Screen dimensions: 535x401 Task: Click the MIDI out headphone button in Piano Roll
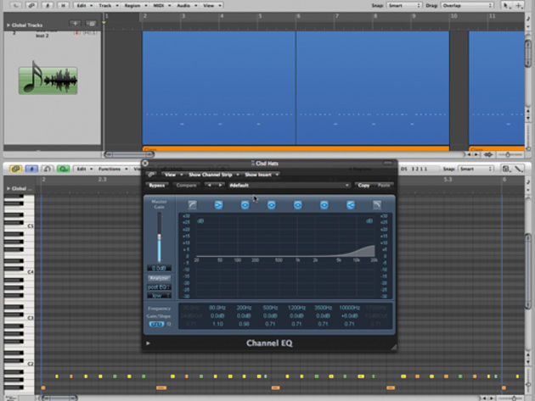(x=47, y=169)
